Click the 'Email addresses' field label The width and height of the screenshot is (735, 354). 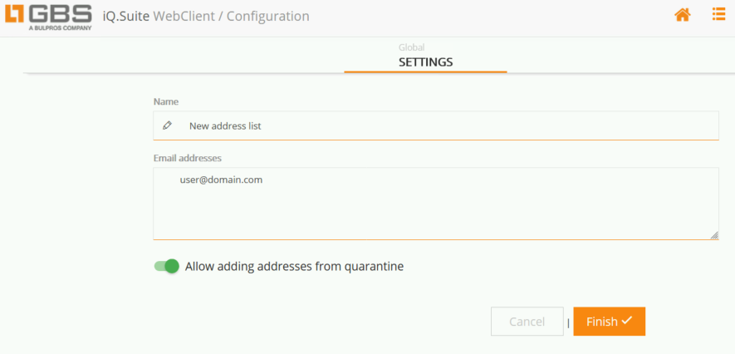tap(187, 157)
